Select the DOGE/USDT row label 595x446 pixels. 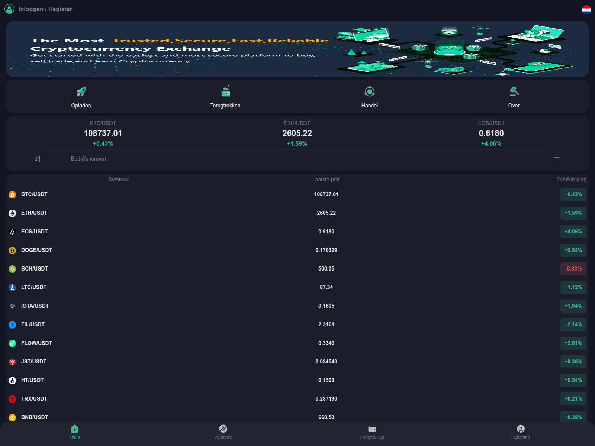[x=36, y=250]
